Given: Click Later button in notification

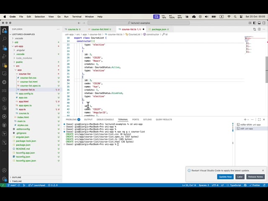Looking at the screenshot, I should 240,177.
